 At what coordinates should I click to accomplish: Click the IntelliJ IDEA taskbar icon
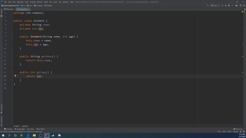pyautogui.click(x=47, y=135)
